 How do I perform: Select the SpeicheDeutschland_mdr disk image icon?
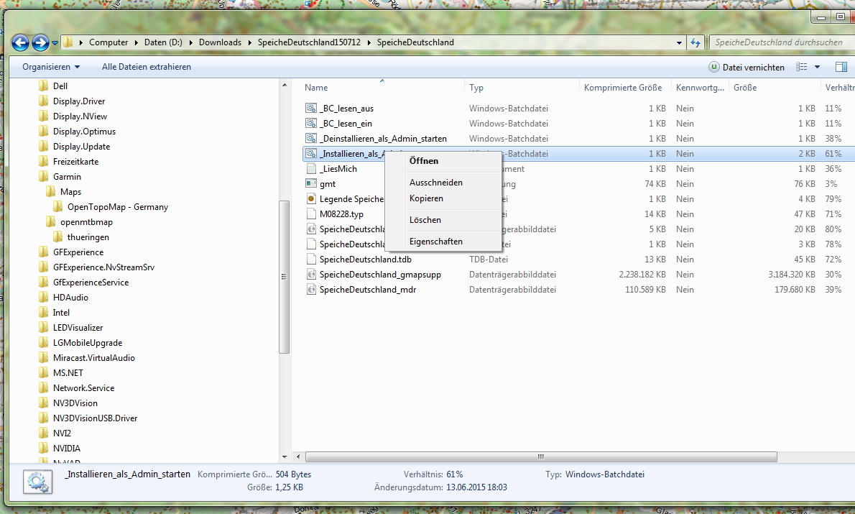(311, 290)
